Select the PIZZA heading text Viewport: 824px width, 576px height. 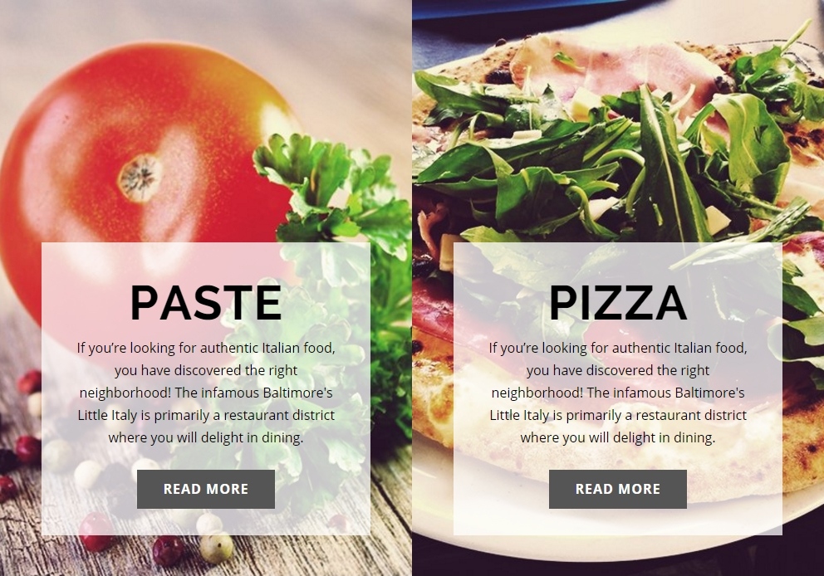click(618, 302)
